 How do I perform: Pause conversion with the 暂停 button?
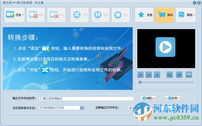point(100,15)
